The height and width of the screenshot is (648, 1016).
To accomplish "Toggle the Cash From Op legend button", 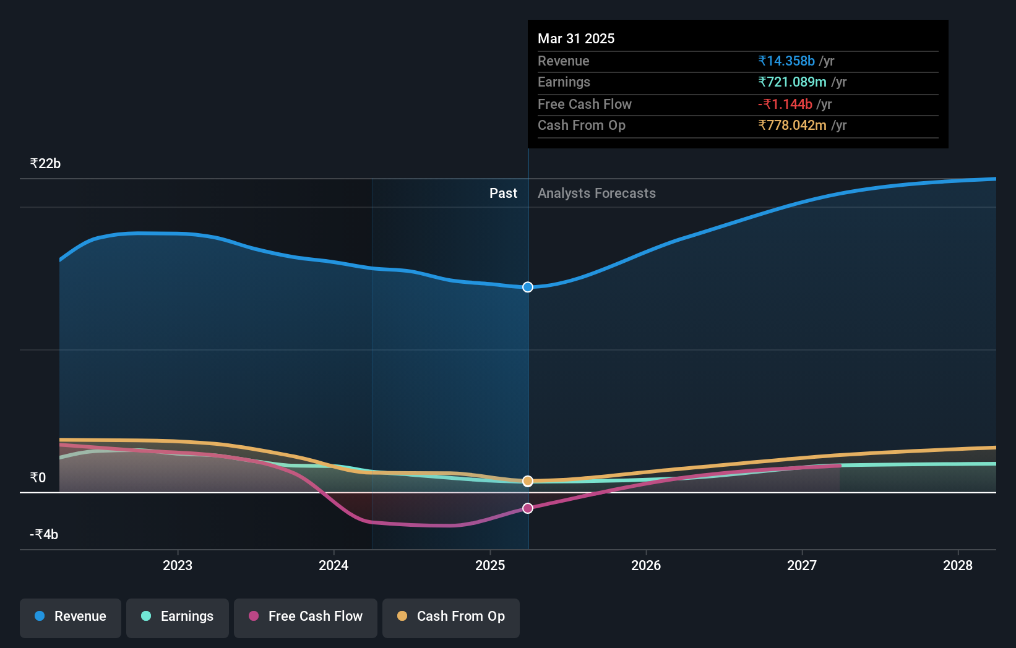I will click(x=451, y=618).
